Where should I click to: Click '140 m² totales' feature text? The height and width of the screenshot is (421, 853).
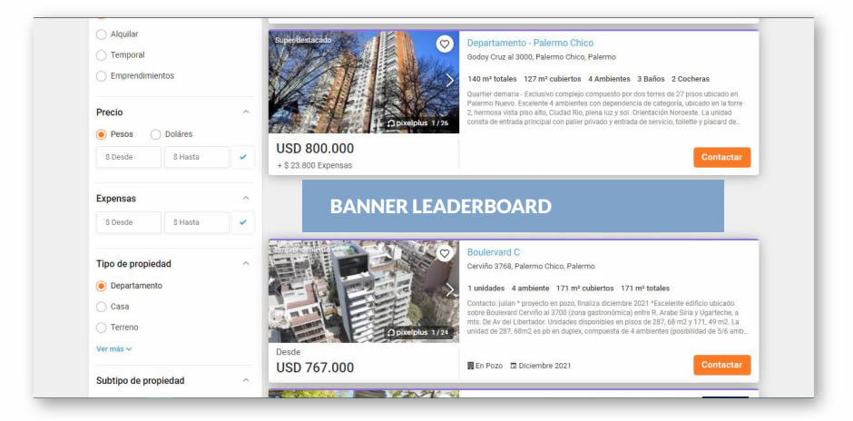click(x=493, y=79)
